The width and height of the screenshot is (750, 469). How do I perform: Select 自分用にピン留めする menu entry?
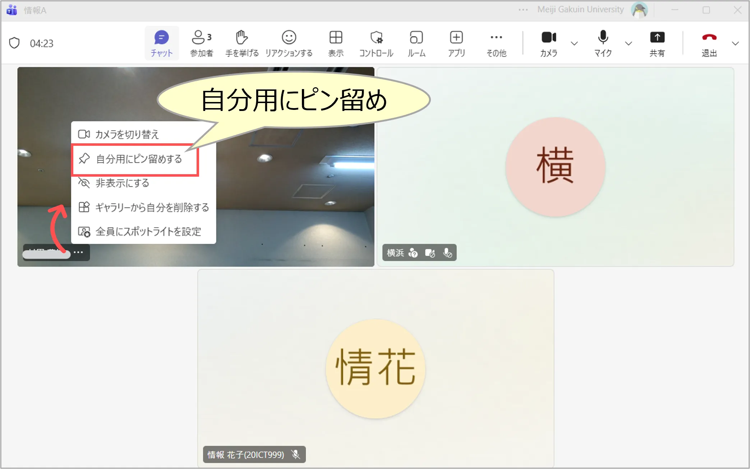click(138, 159)
